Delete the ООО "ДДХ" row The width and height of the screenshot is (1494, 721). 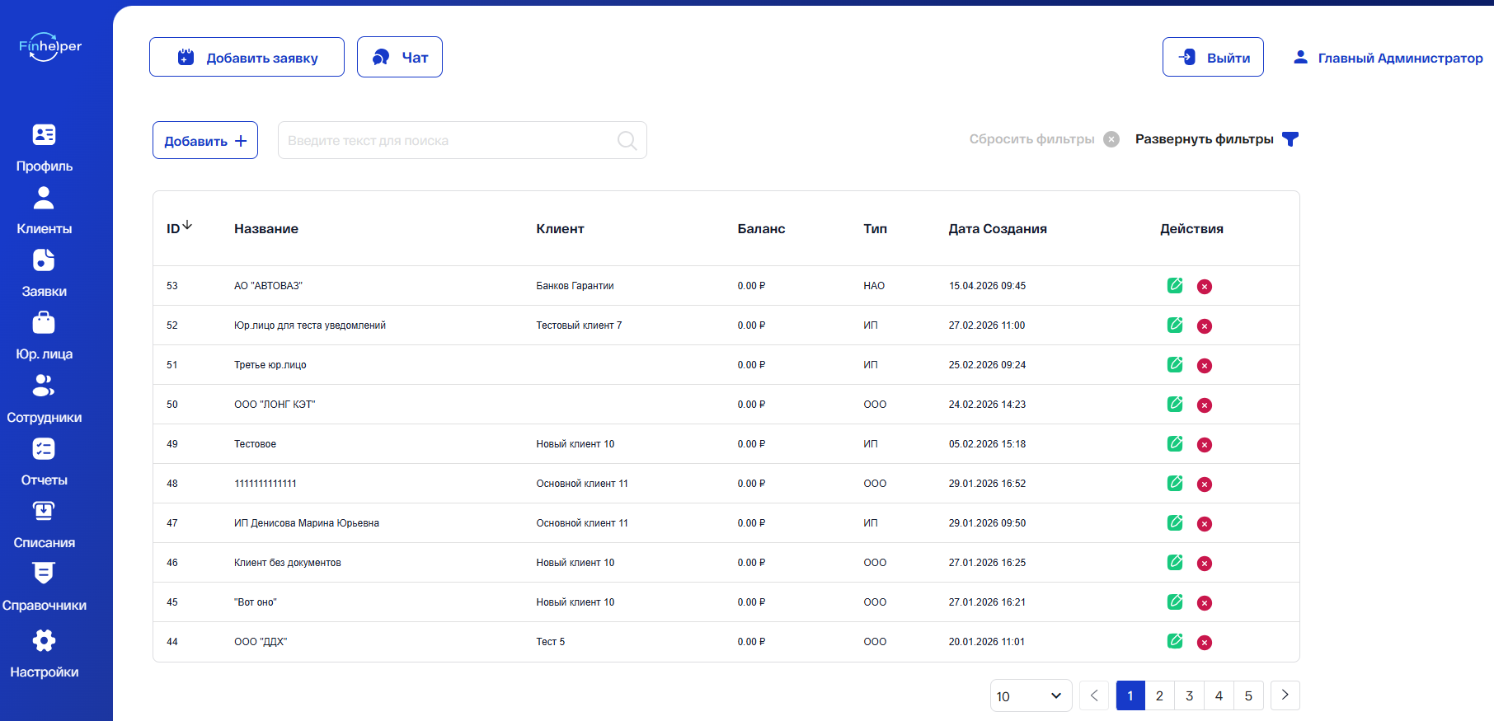pos(1205,643)
